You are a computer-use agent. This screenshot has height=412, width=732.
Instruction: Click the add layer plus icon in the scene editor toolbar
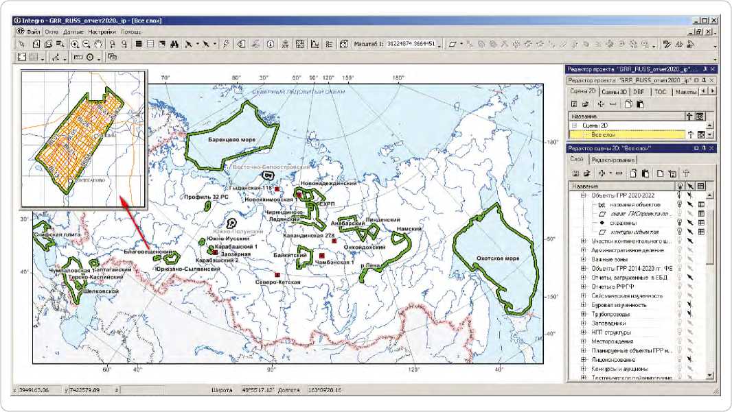(602, 173)
